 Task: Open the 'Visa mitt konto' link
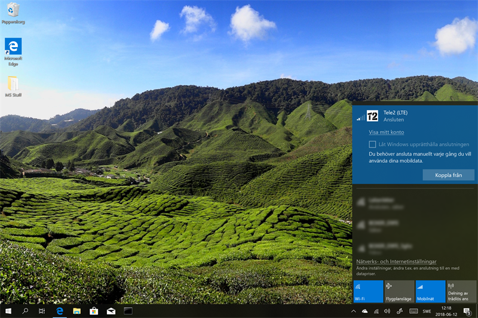point(386,132)
